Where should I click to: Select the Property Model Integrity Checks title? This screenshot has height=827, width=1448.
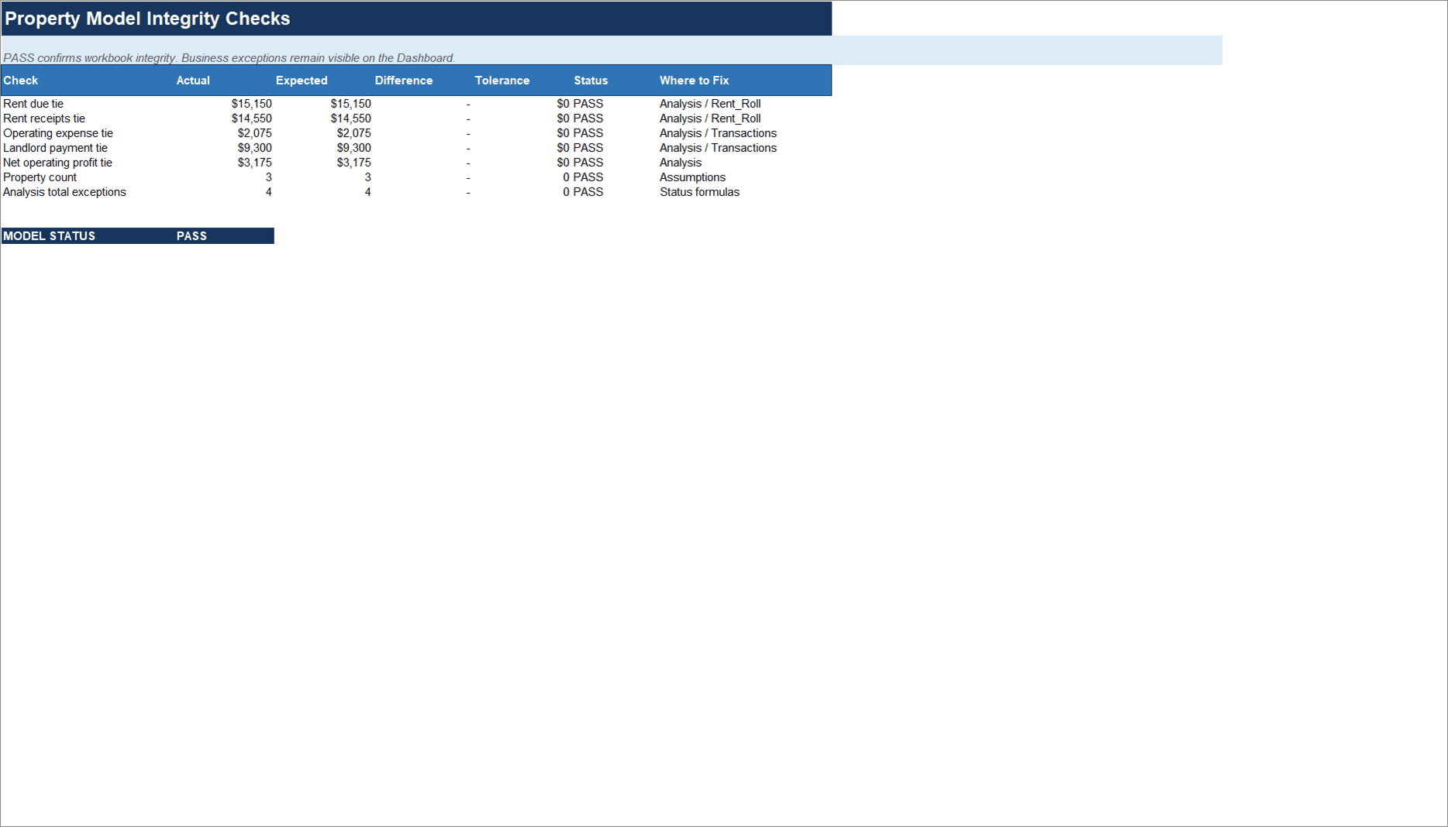[147, 19]
